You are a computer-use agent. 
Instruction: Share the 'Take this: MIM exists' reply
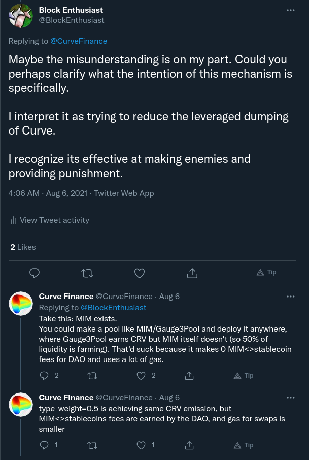point(189,376)
